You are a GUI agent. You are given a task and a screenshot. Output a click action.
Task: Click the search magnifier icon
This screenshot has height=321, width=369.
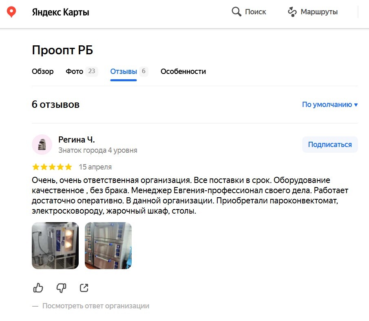pos(236,11)
